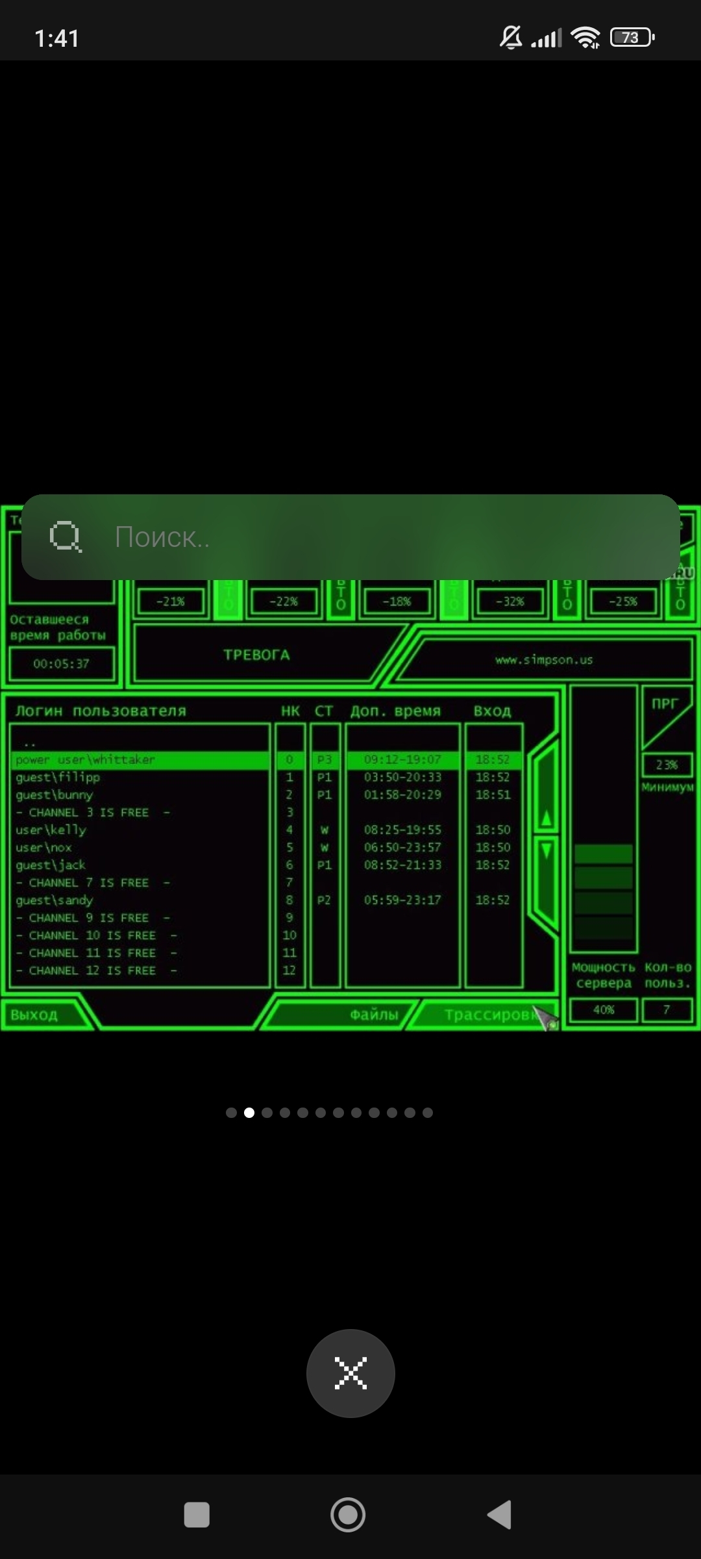Tap the Android home circle button
The image size is (701, 1559).
tap(349, 1515)
